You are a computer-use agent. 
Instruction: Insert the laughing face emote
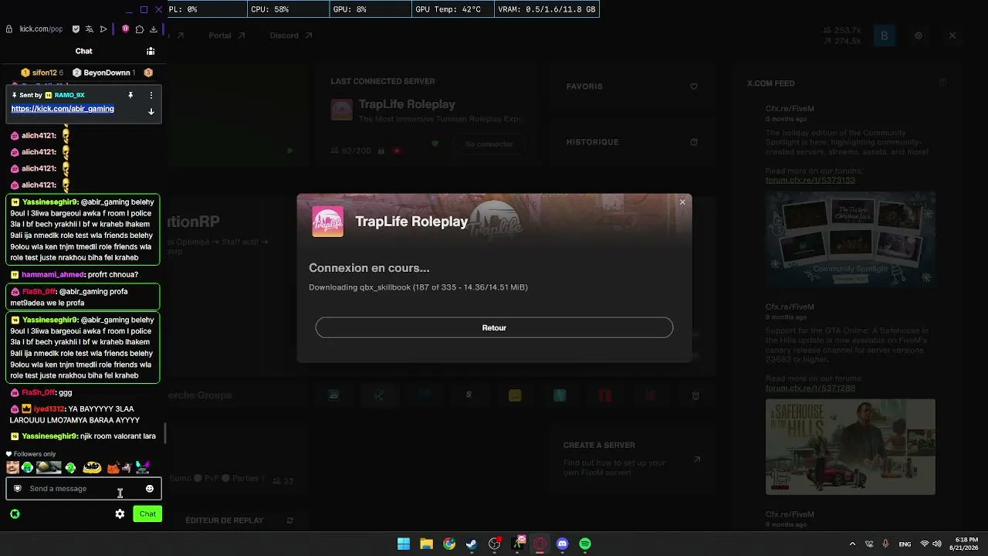click(x=12, y=467)
